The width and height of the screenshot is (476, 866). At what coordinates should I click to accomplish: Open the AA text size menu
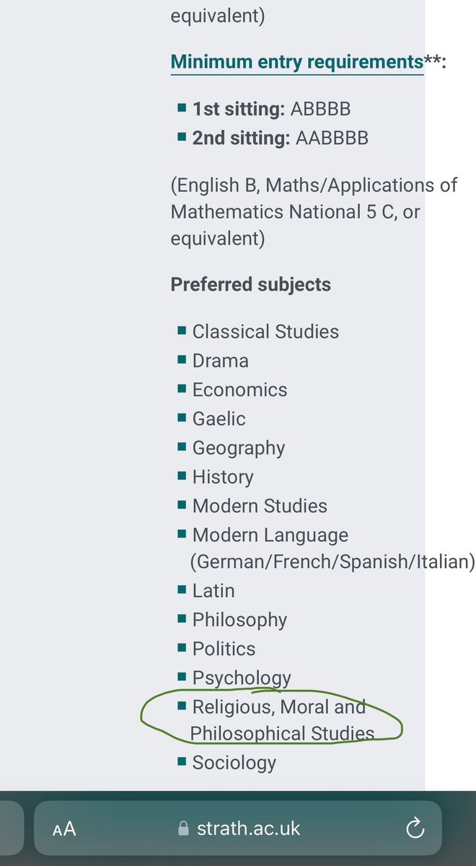tap(65, 829)
